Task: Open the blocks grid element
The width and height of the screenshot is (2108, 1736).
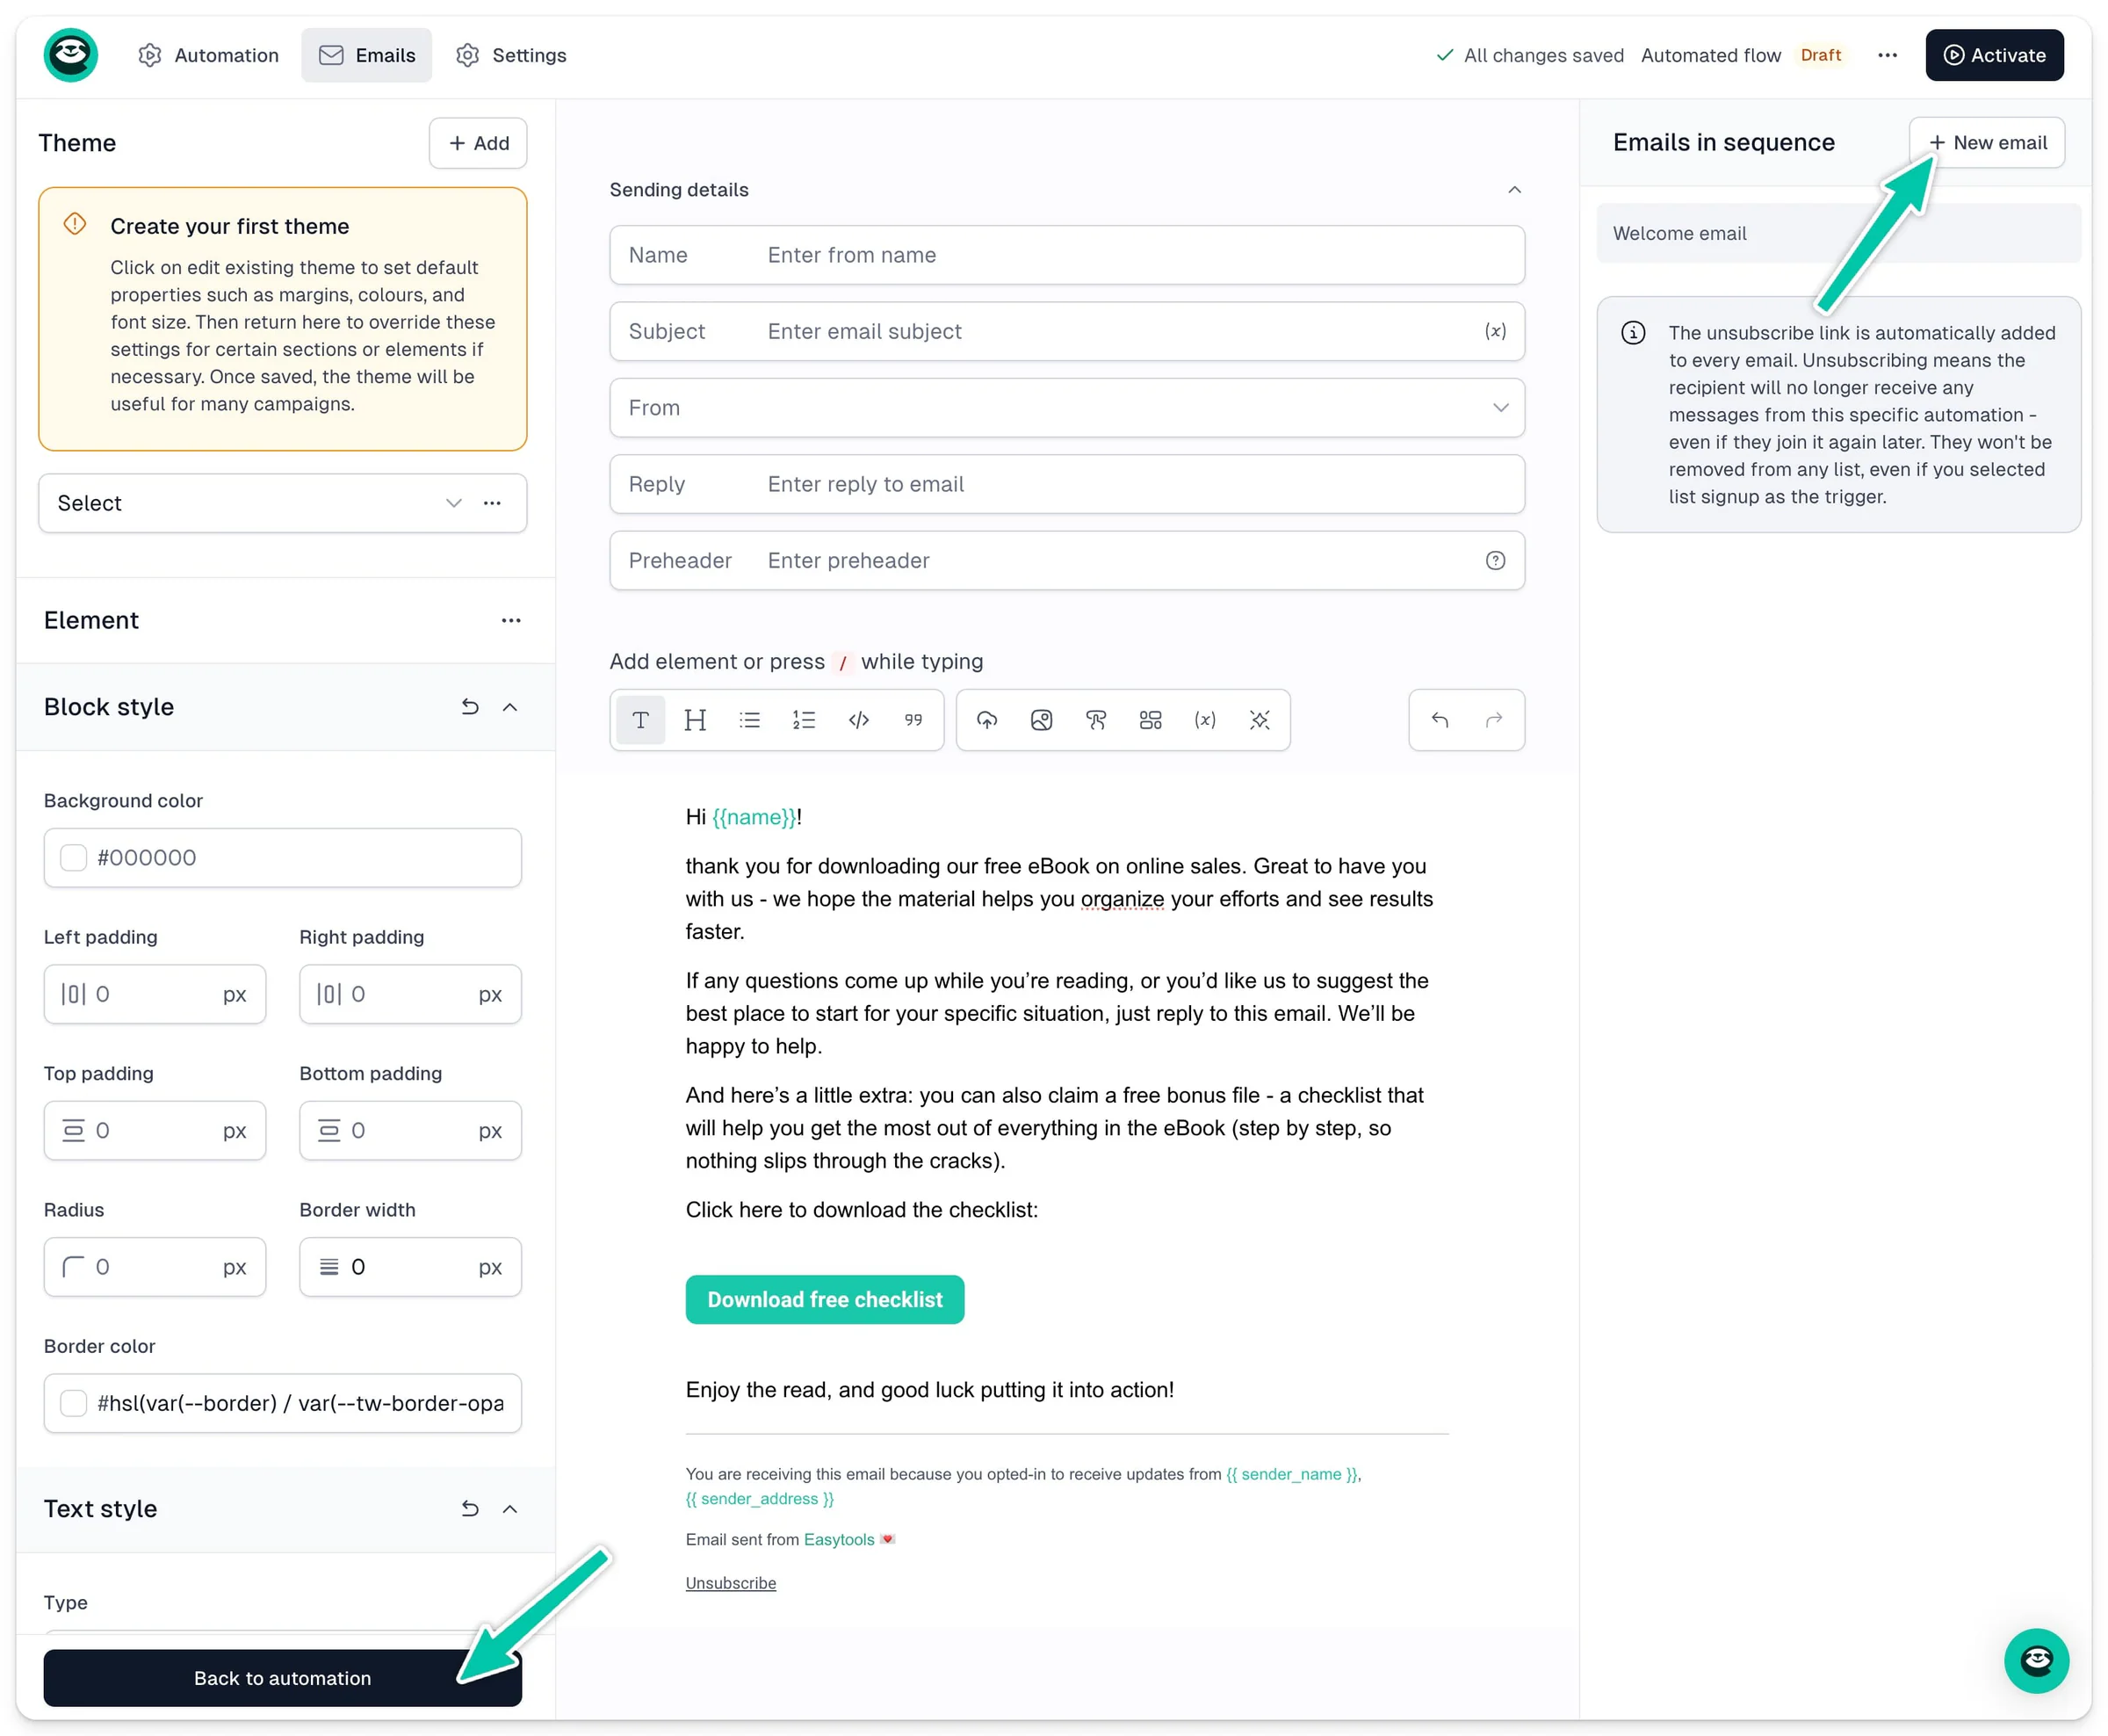Action: pyautogui.click(x=1151, y=720)
